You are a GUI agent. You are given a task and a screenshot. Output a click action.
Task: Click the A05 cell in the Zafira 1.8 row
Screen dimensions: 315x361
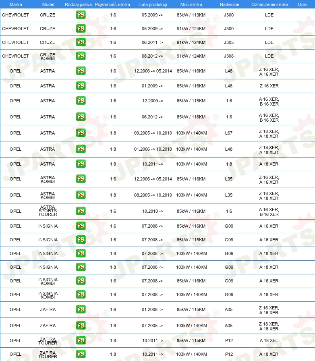[x=229, y=326]
